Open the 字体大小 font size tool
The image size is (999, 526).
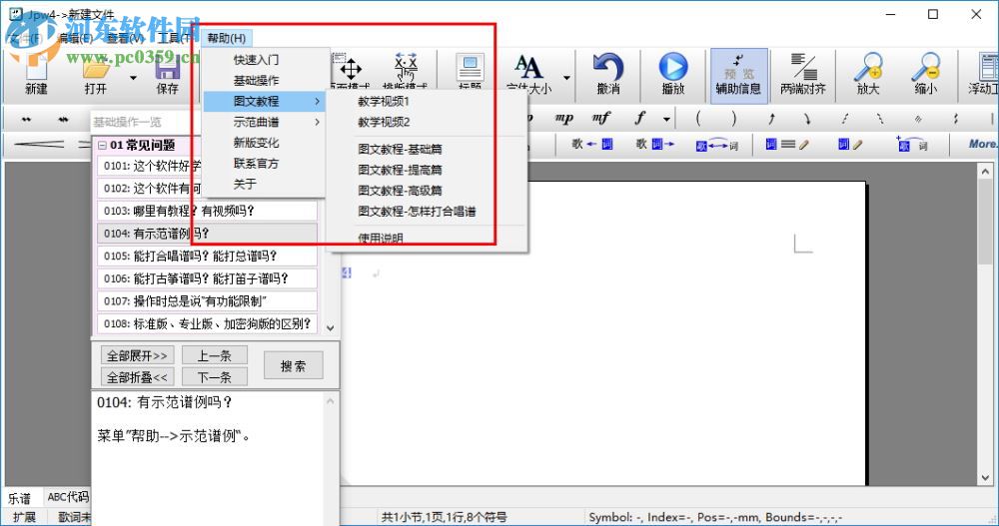point(528,75)
